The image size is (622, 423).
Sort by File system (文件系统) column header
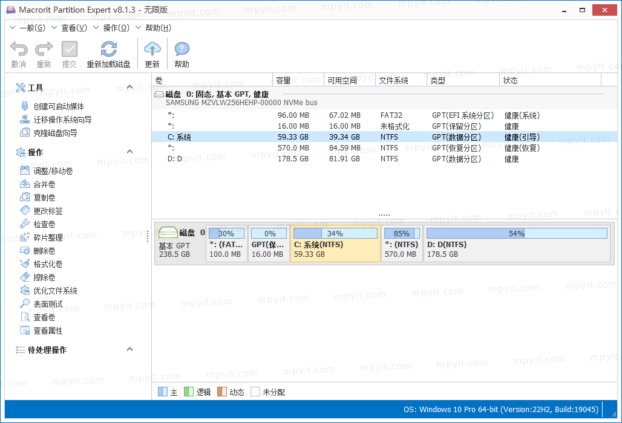[401, 80]
